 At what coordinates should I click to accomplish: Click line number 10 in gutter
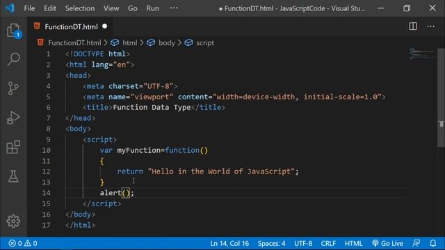(47, 150)
